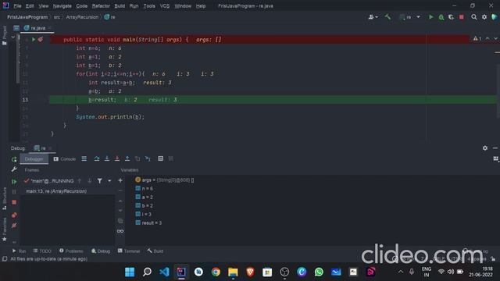
Task: Click Run with Coverage shield icon
Action: [x=451, y=17]
